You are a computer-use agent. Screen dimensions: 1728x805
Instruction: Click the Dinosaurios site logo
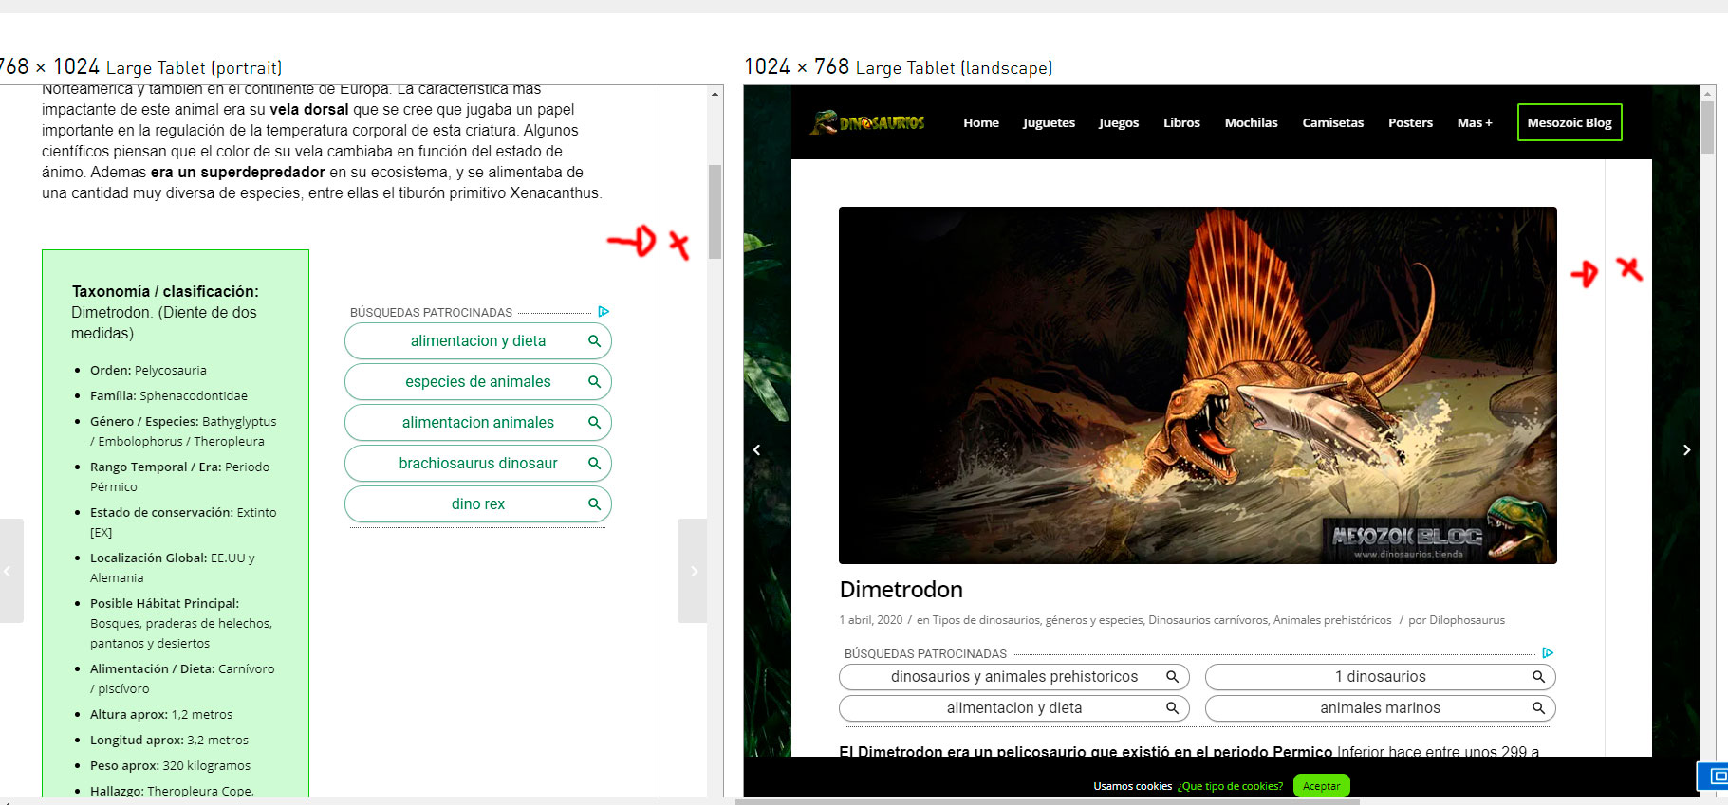(x=868, y=122)
